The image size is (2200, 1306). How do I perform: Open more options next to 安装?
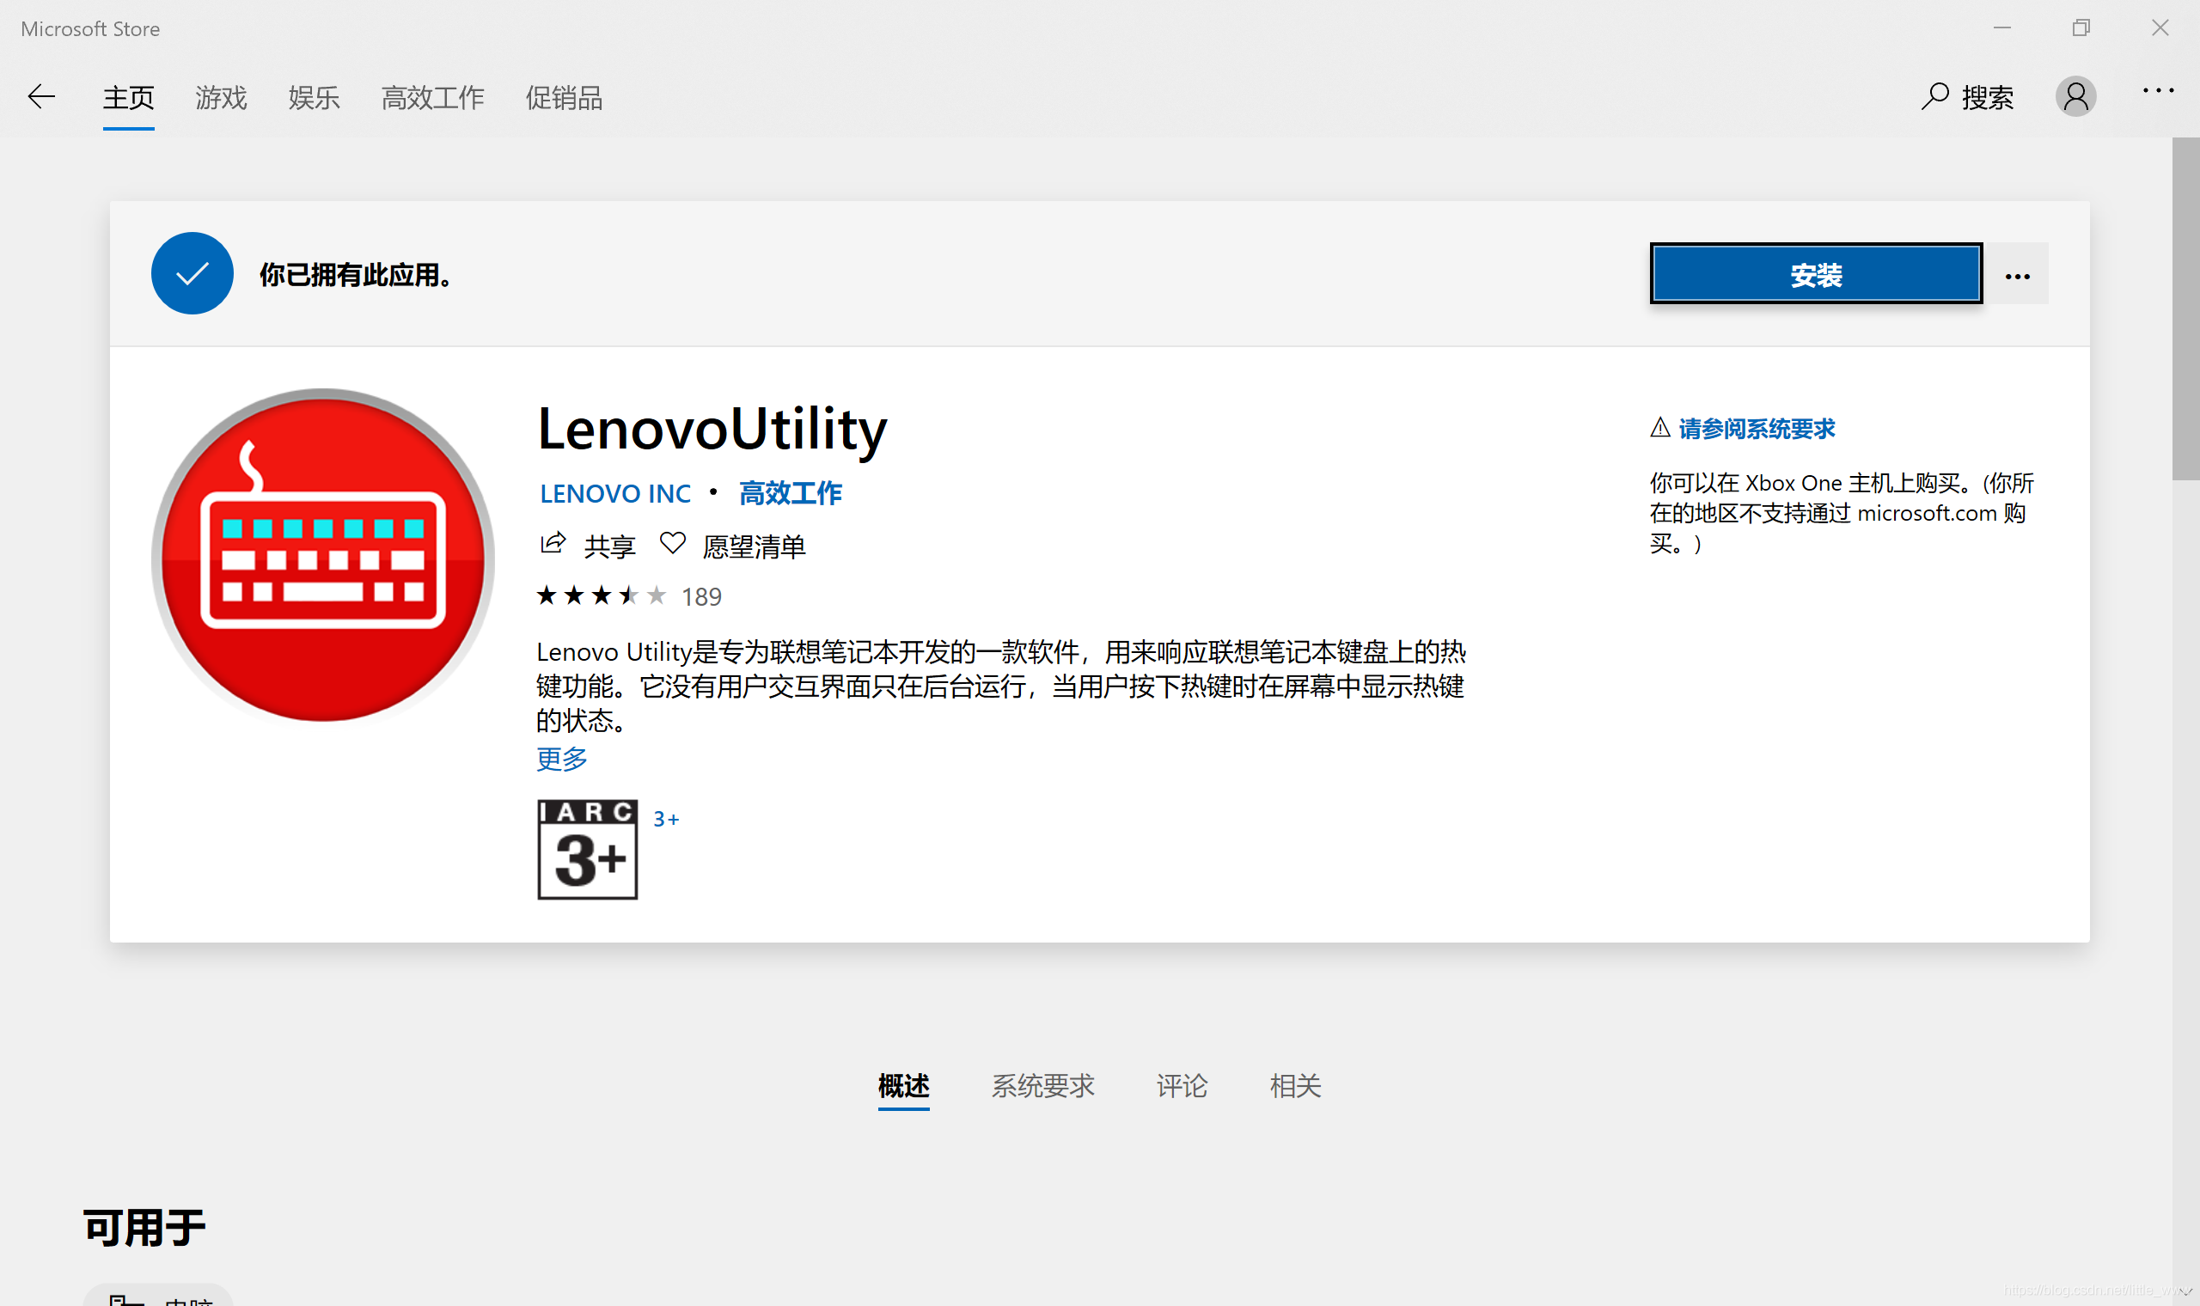click(2018, 276)
